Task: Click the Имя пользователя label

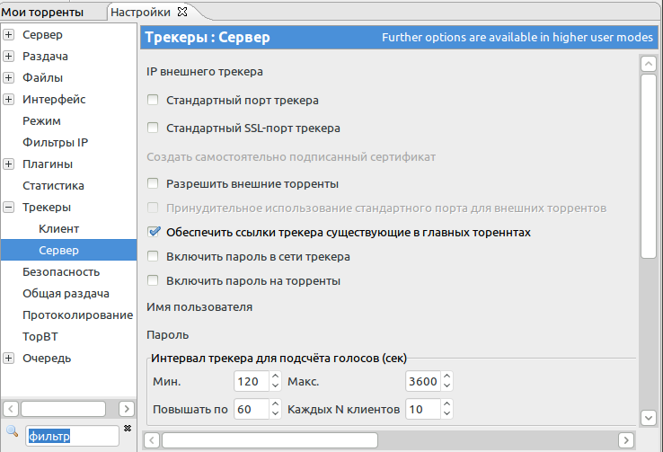Action: click(x=199, y=307)
